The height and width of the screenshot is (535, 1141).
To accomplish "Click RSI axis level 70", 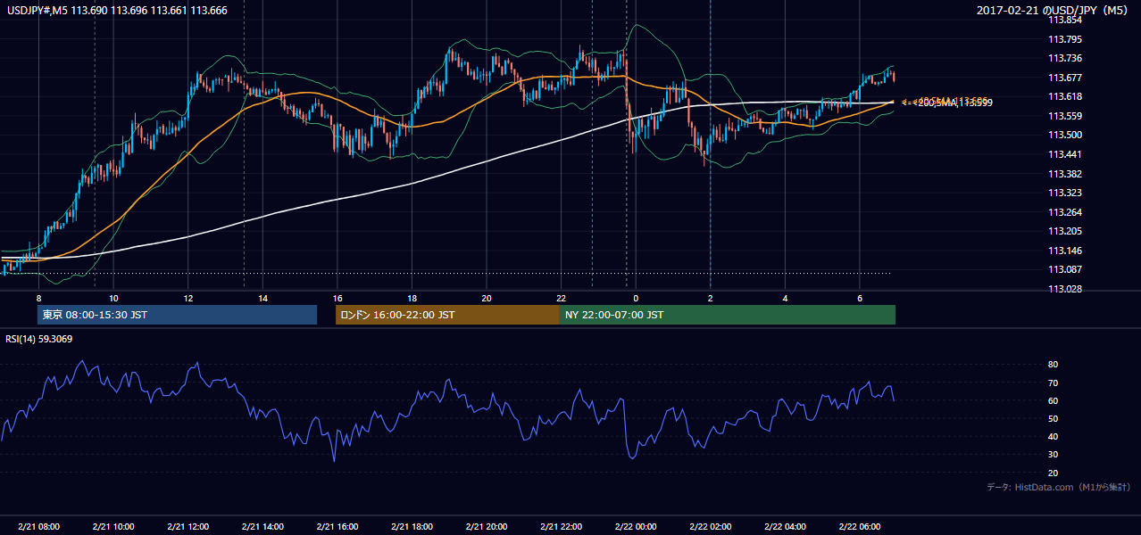I will click(1053, 383).
